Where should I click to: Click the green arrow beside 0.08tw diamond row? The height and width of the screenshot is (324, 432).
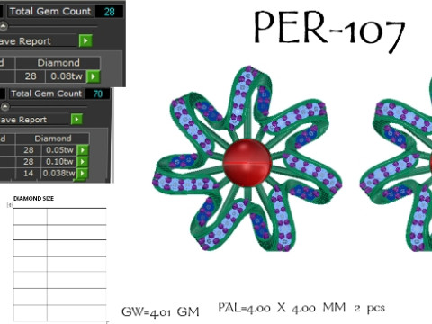[93, 76]
